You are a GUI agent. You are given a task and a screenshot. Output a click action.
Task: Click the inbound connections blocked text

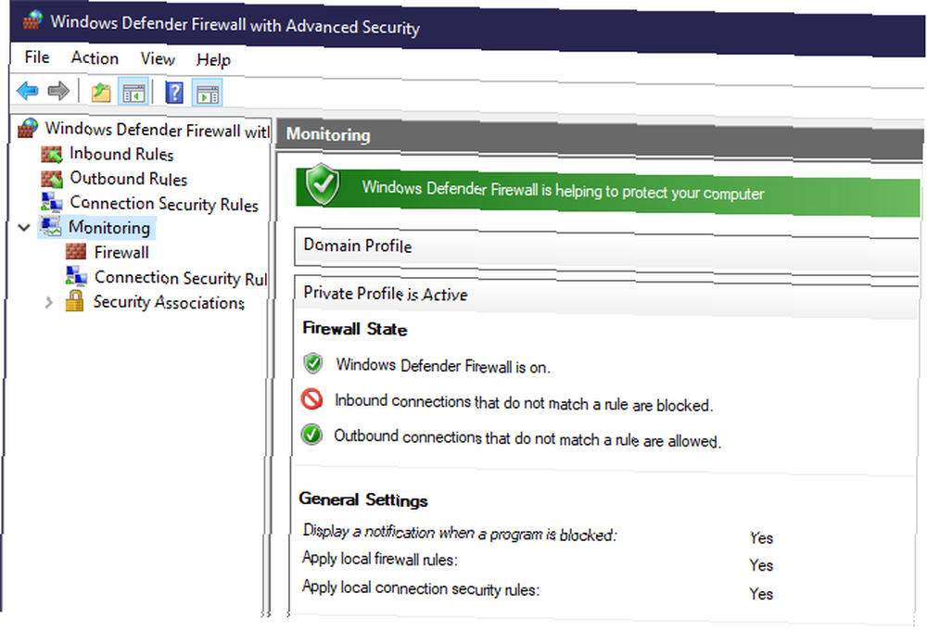[524, 403]
